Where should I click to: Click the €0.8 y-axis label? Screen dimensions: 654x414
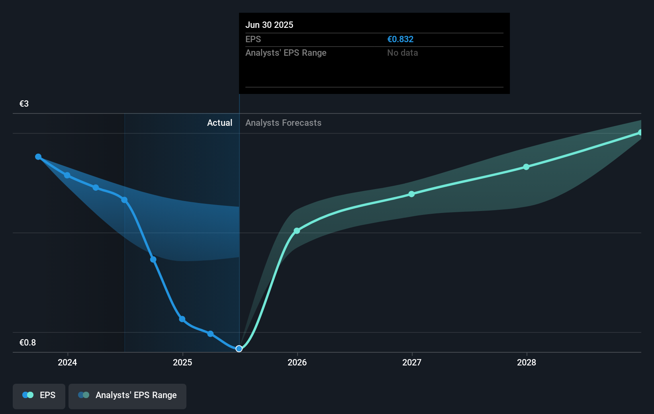[27, 343]
